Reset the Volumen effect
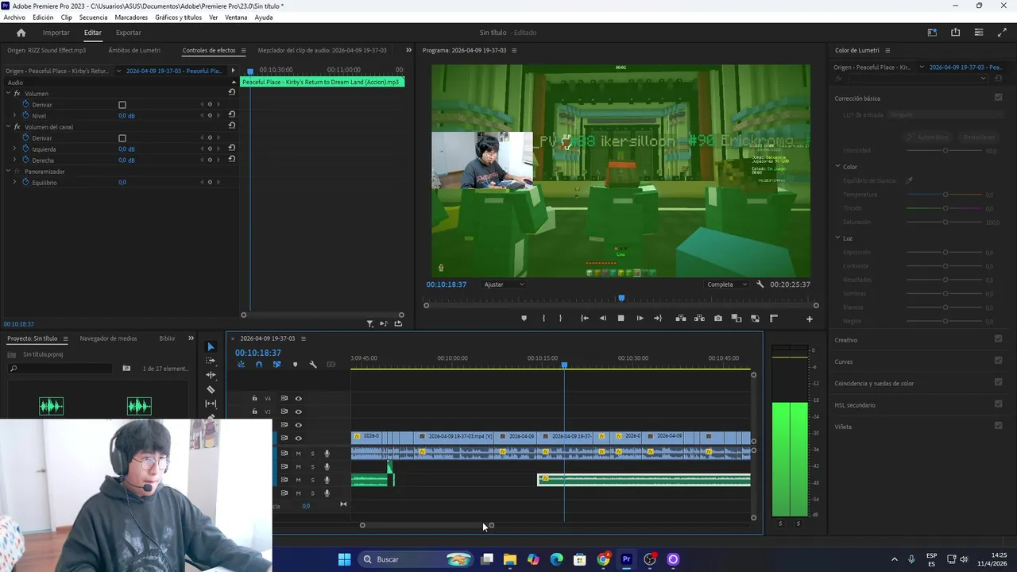The image size is (1017, 572). [232, 92]
